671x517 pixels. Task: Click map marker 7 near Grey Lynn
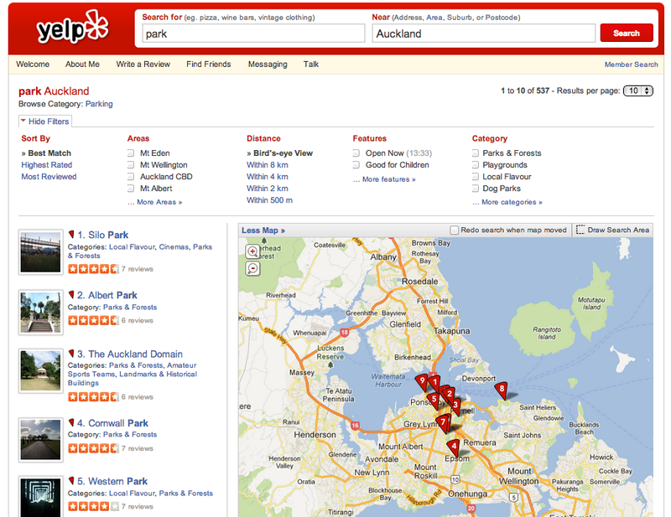[443, 423]
